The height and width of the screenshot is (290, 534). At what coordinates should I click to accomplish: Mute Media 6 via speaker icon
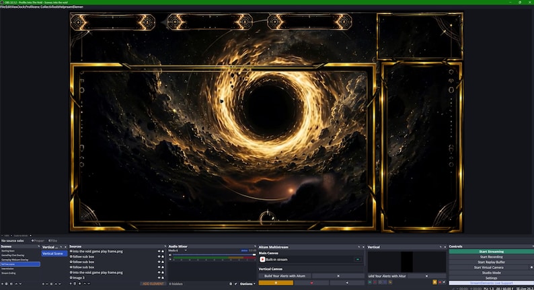click(170, 255)
